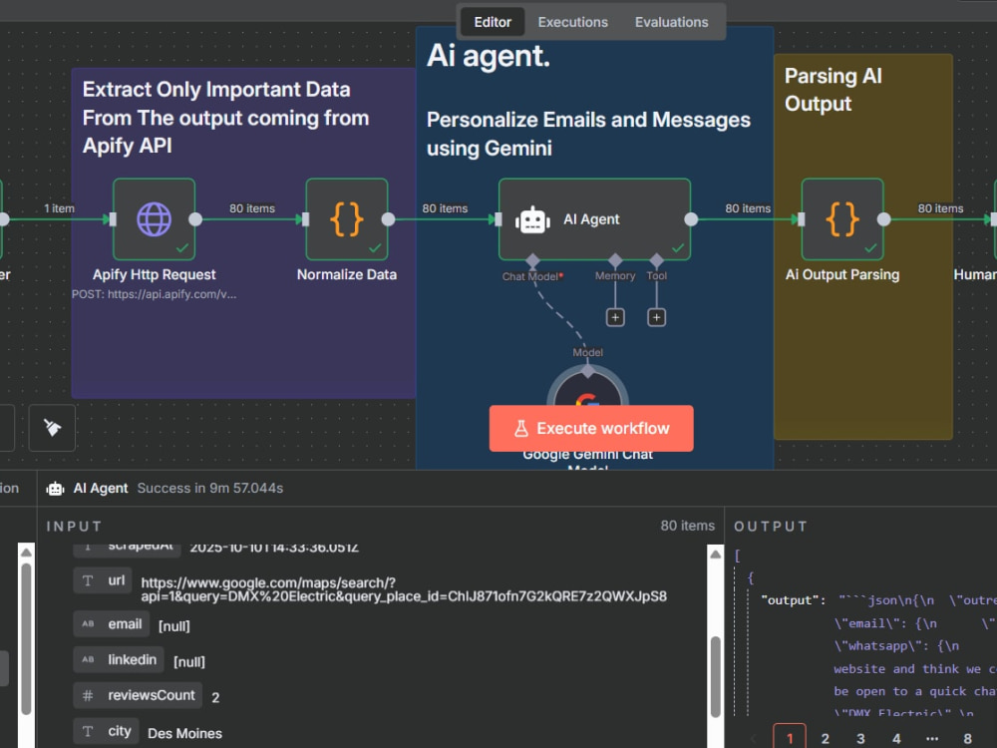Click the Tool connector diamond
This screenshot has height=748, width=997.
coord(656,260)
